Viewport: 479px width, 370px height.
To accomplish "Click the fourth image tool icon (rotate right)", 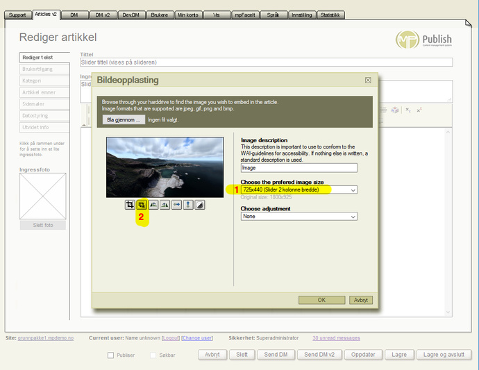I will coord(165,205).
